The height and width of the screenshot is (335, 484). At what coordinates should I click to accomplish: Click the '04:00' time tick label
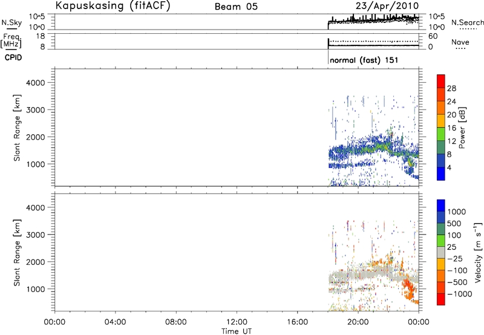(x=116, y=322)
